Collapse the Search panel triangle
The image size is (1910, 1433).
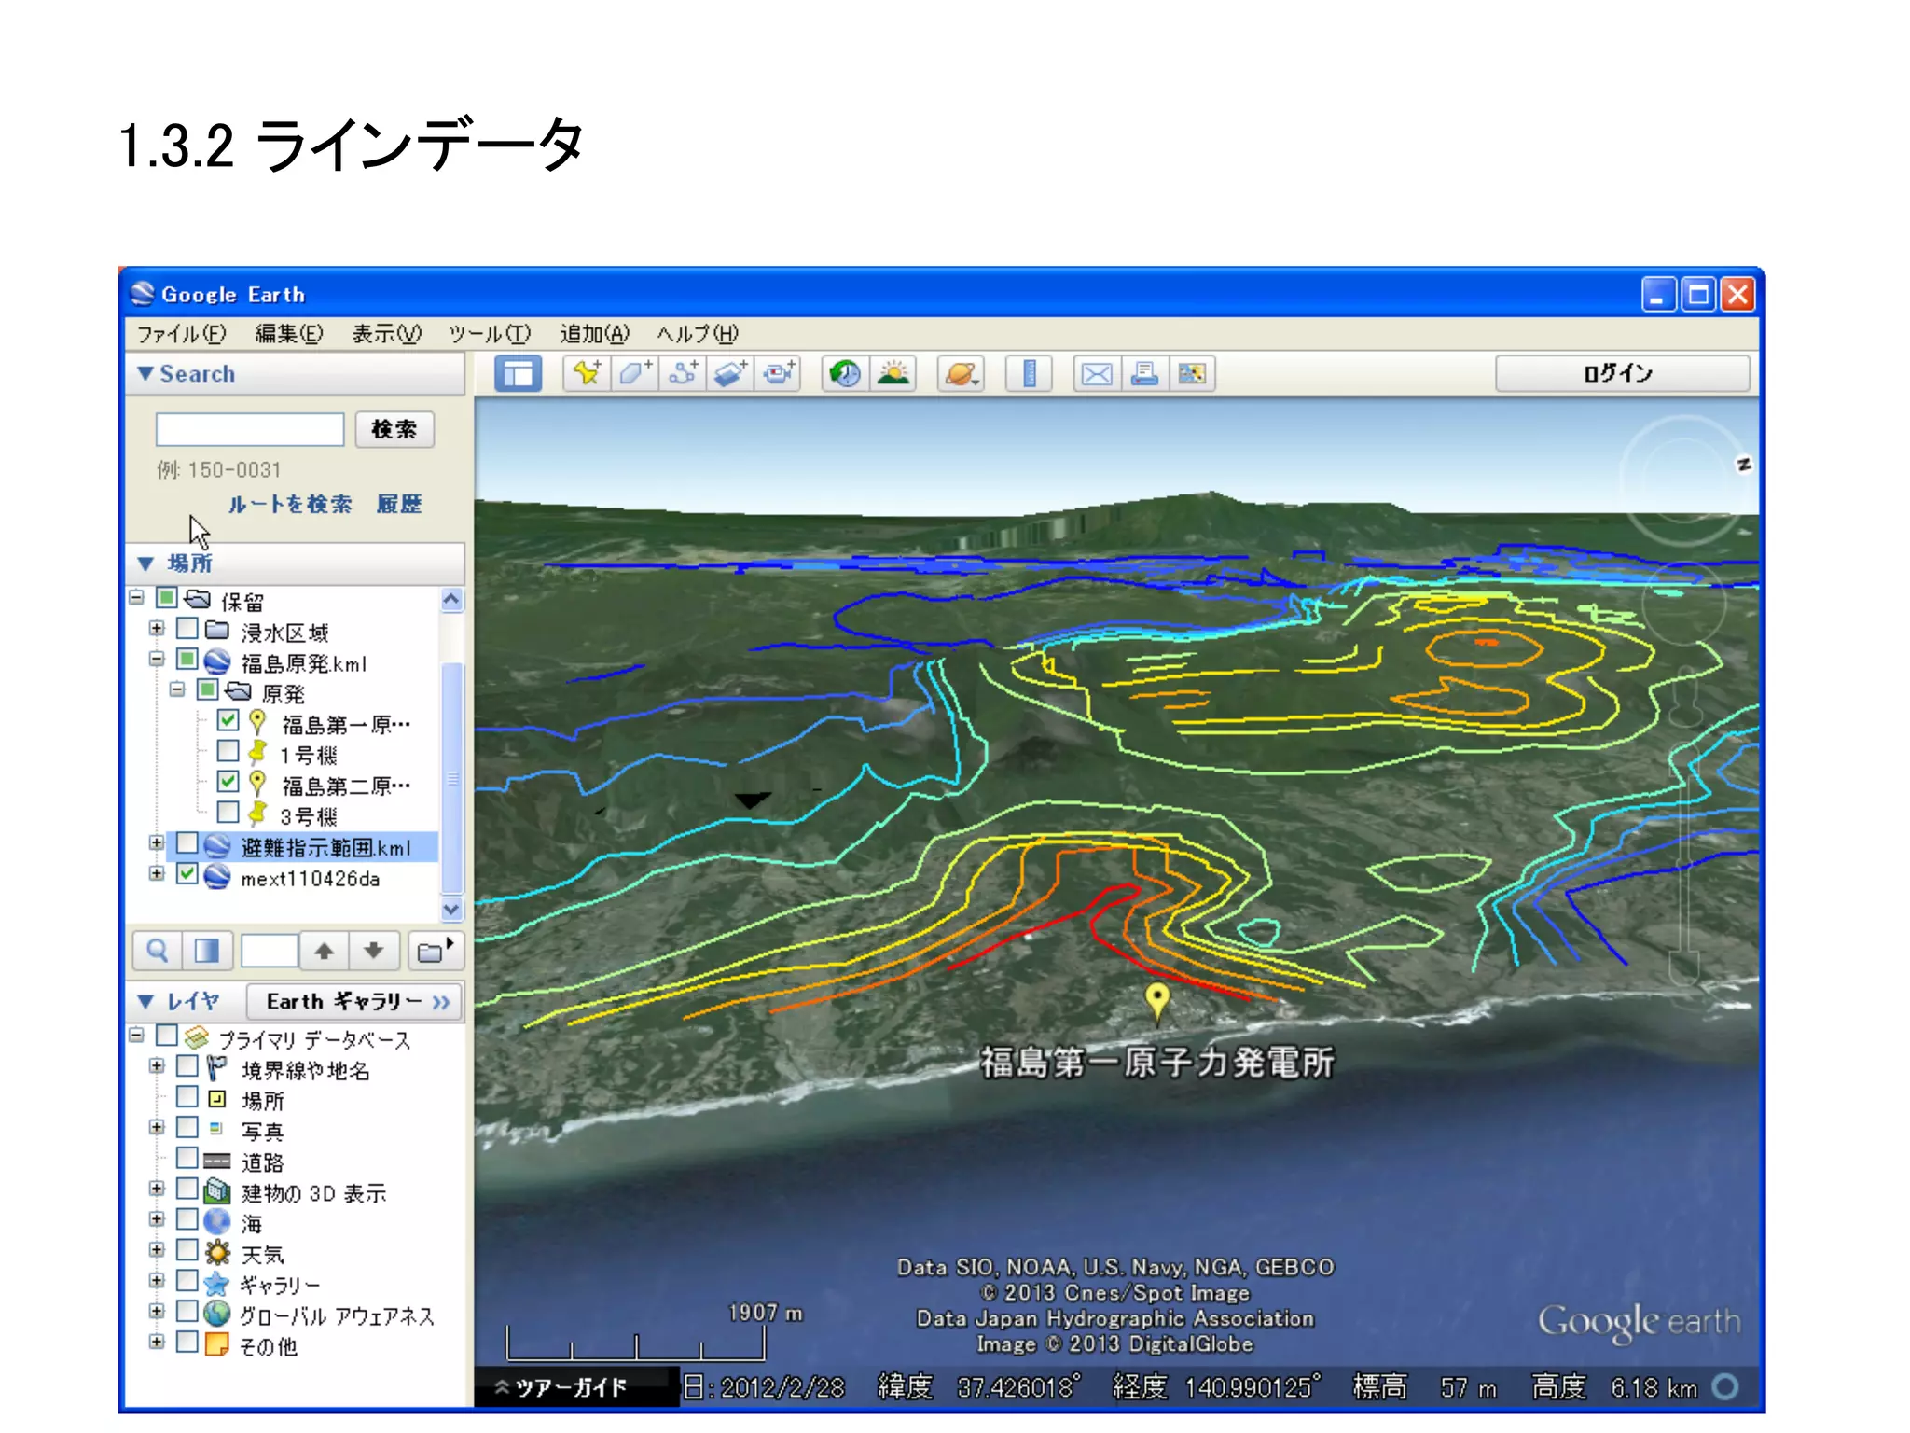(x=145, y=373)
